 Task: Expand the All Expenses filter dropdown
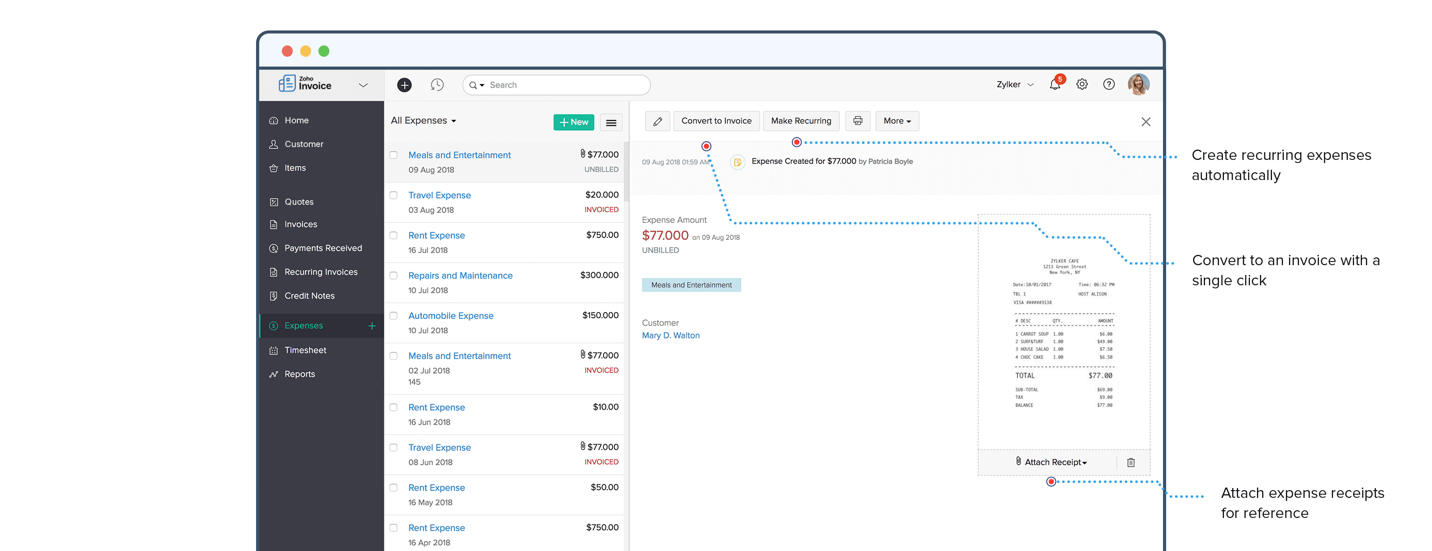tap(423, 120)
